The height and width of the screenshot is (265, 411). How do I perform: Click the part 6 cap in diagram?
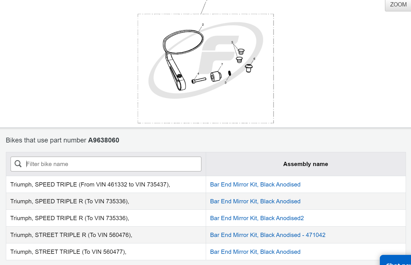(248, 68)
